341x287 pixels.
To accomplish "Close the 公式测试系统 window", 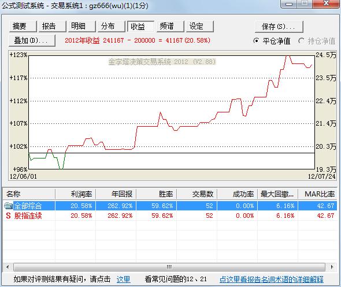I will pyautogui.click(x=326, y=3).
